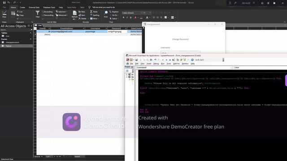The height and width of the screenshot is (161, 287).
Task: Create a New record from the ribbon
Action: [x=82, y=12]
